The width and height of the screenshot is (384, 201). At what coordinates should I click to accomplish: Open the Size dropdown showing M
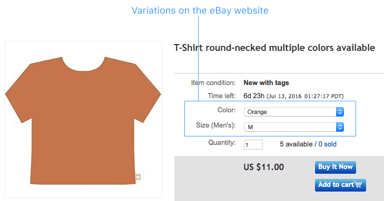coord(294,127)
